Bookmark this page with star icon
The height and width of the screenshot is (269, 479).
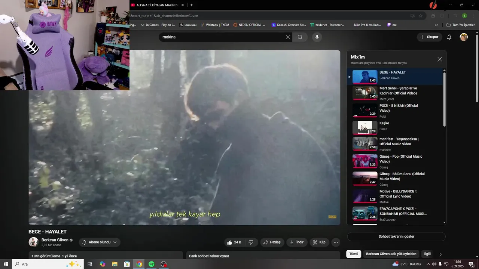(x=421, y=16)
